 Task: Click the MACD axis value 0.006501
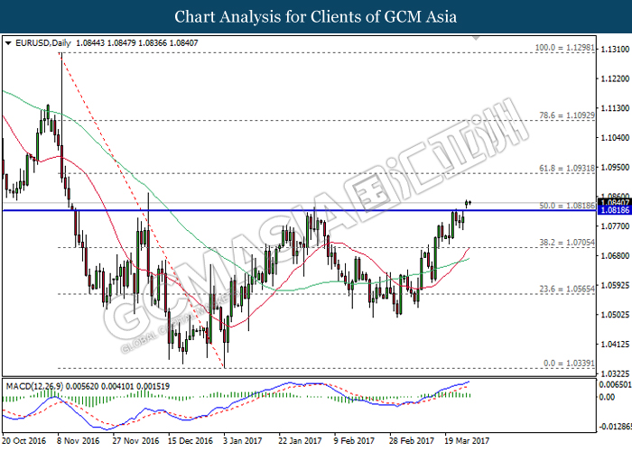(615, 384)
